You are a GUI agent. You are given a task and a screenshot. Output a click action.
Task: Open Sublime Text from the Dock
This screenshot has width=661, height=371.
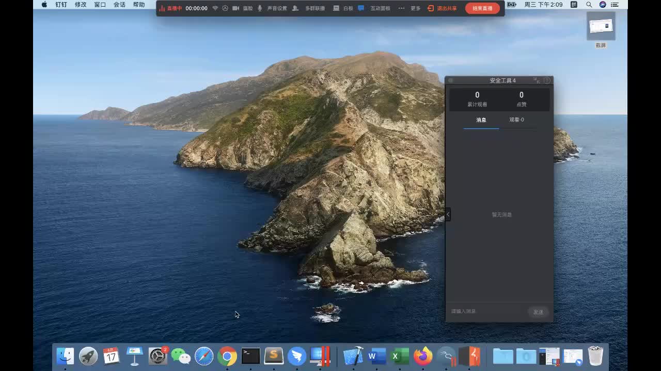(274, 356)
